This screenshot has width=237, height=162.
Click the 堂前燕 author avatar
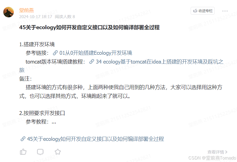pos(9,12)
